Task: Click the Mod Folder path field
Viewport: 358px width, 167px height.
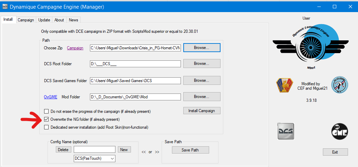Action: (135, 97)
